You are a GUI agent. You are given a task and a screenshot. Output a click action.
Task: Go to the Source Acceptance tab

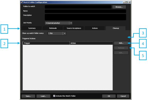pyautogui.click(x=74, y=28)
